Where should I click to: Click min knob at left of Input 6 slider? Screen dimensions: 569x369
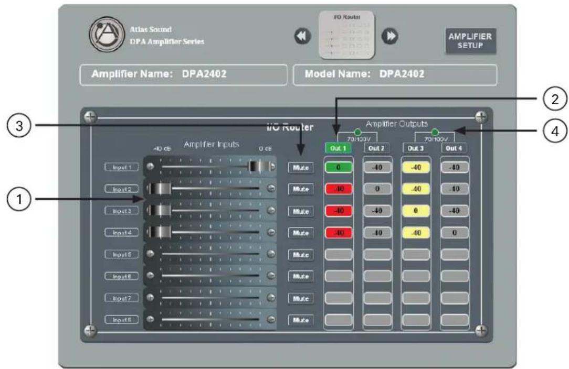(x=150, y=276)
